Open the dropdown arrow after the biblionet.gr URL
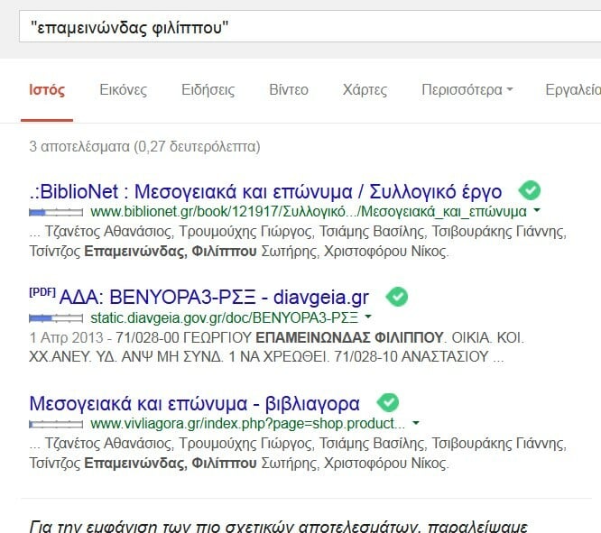Viewport: 601px width, 533px height. click(x=537, y=210)
